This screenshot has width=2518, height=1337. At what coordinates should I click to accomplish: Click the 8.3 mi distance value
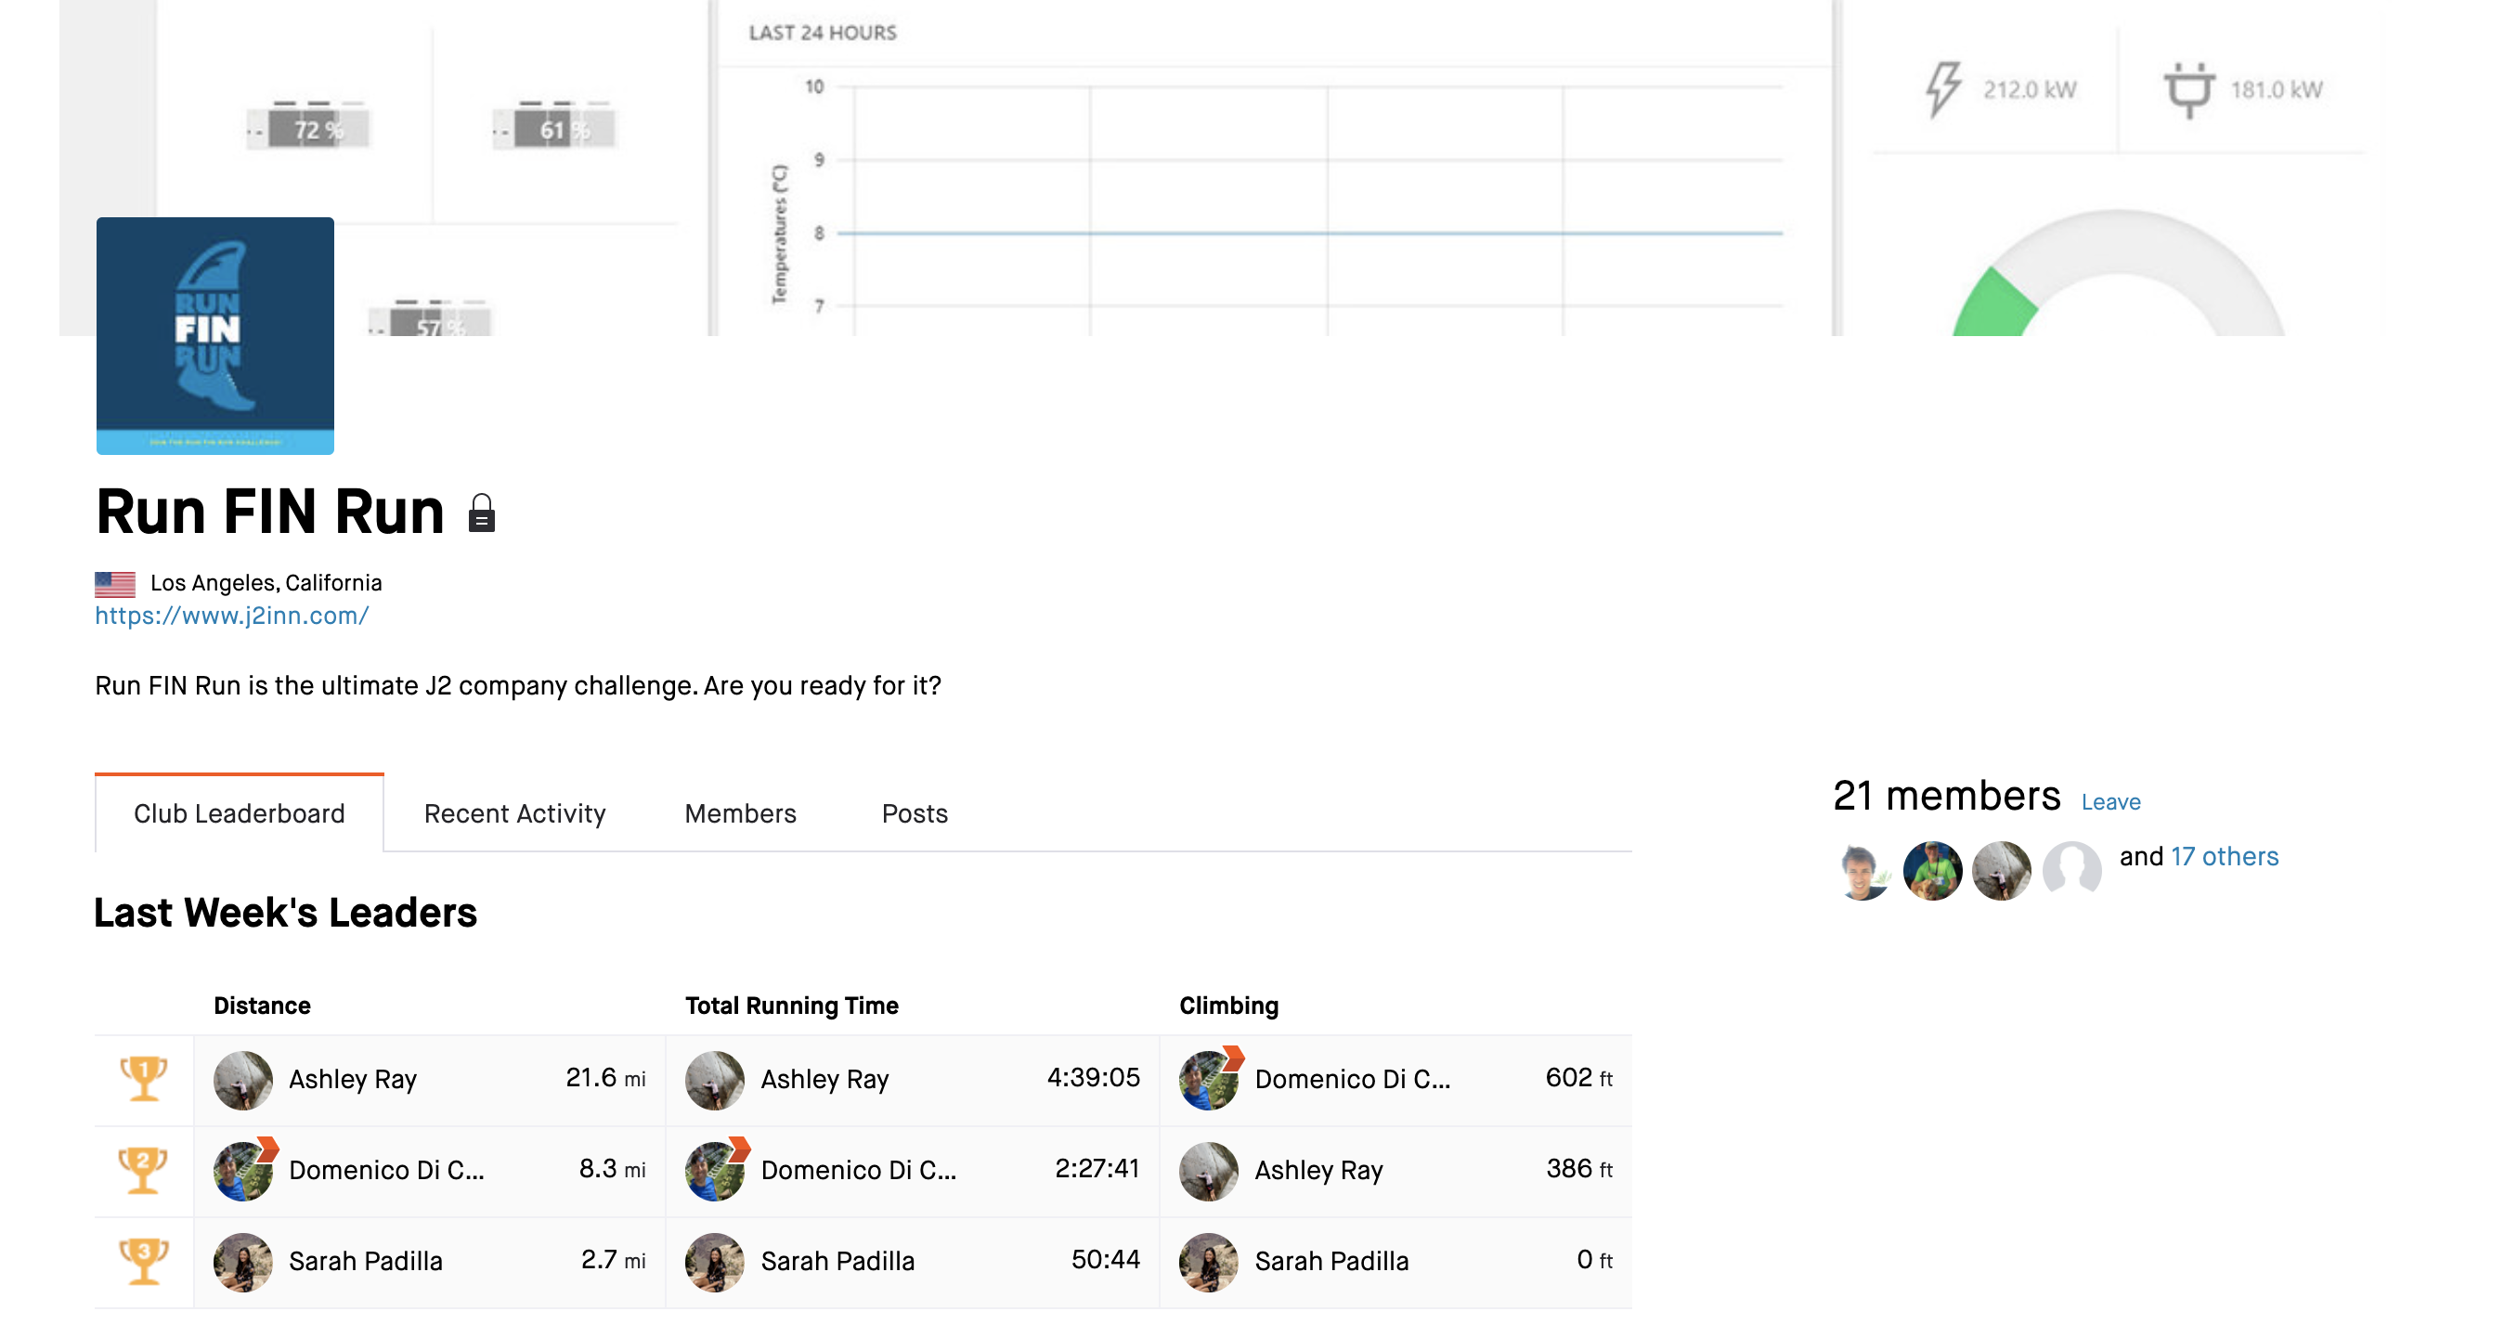tap(612, 1168)
